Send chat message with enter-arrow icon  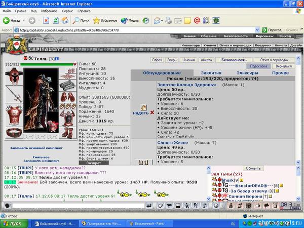pyautogui.click(x=149, y=206)
